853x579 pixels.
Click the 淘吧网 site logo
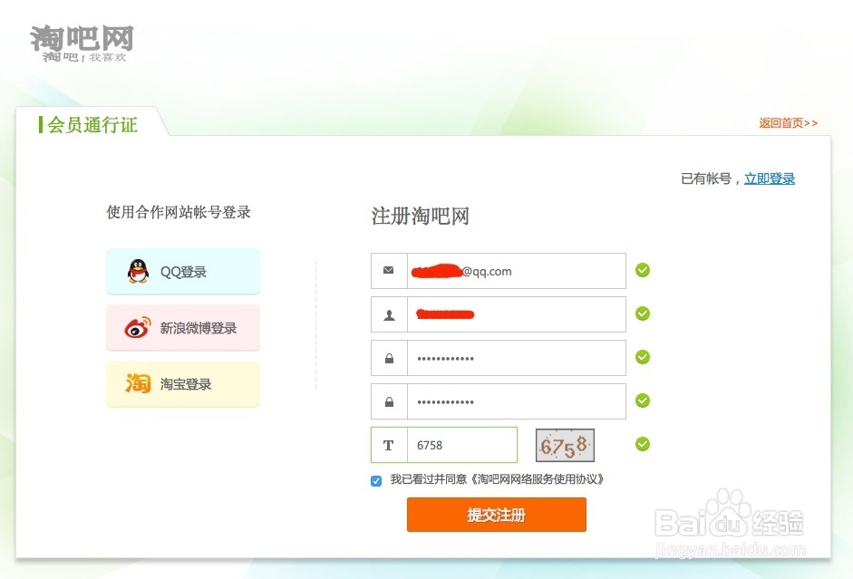pyautogui.click(x=82, y=43)
